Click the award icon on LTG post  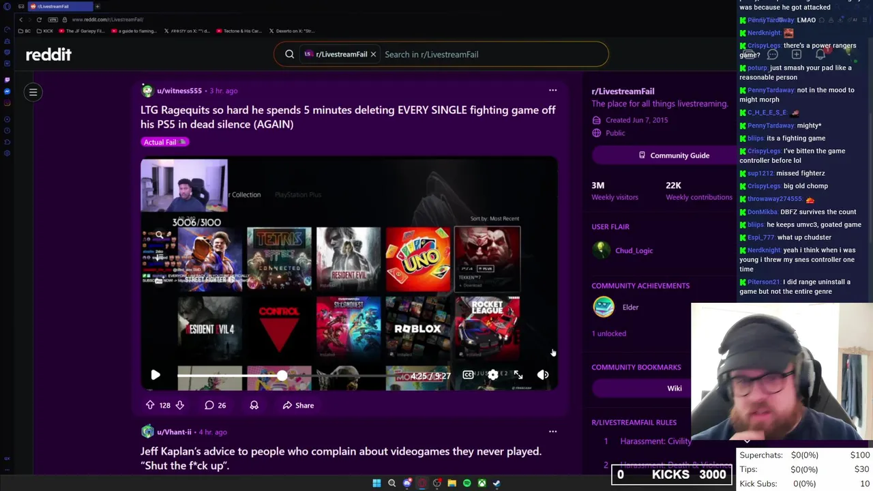point(254,405)
